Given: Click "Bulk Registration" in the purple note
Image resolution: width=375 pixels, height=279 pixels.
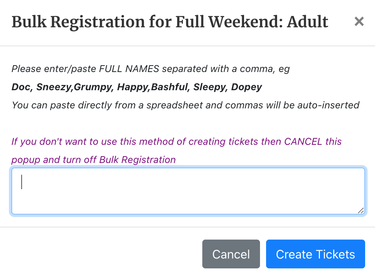Looking at the screenshot, I should click(x=137, y=160).
